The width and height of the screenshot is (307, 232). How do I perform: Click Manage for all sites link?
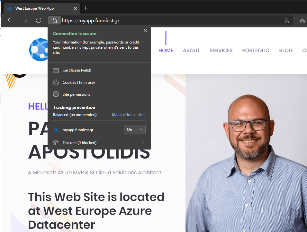pos(129,115)
